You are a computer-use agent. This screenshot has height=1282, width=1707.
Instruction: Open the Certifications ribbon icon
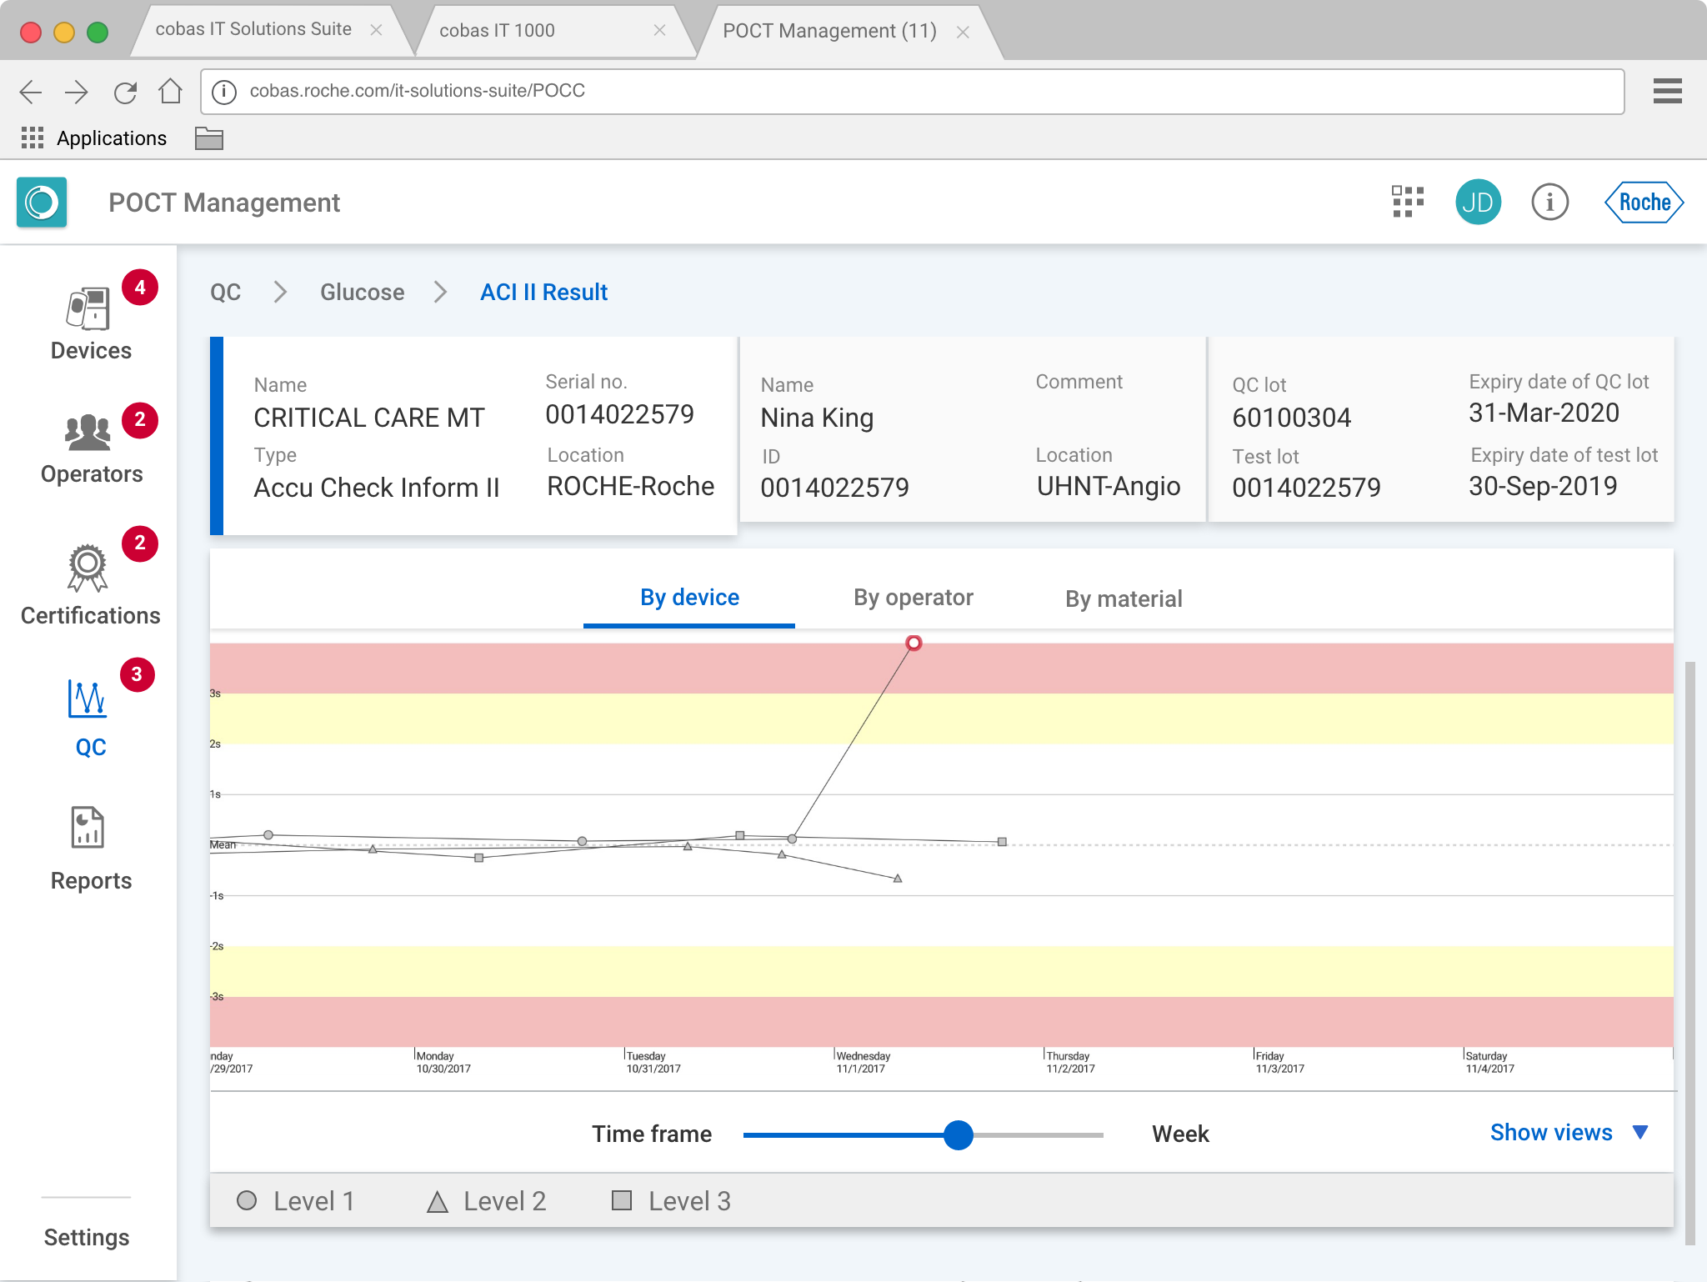point(88,568)
